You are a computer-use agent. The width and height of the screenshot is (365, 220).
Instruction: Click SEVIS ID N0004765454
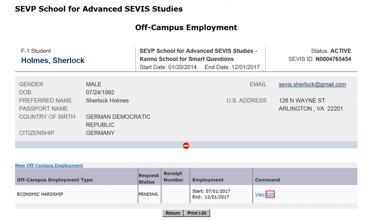333,59
